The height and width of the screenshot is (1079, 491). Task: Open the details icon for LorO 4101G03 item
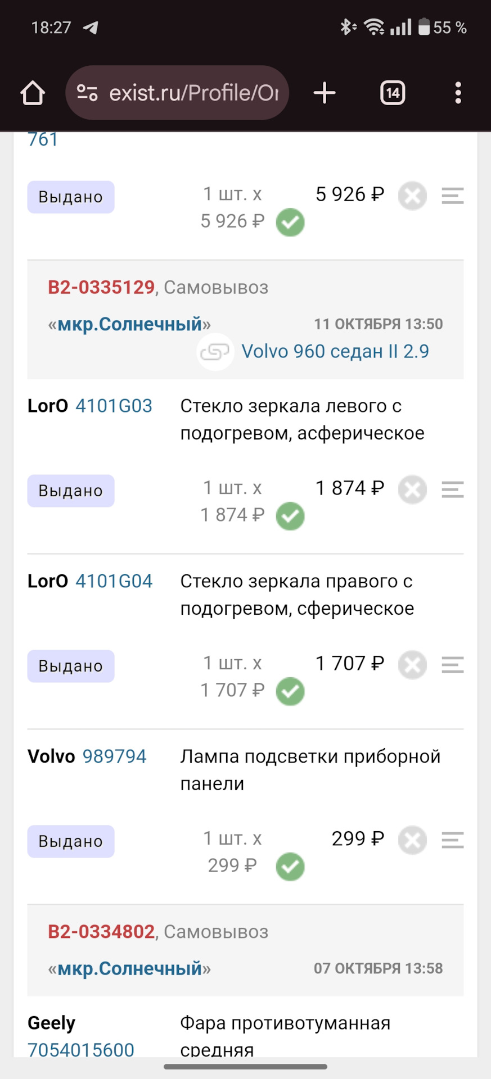pyautogui.click(x=452, y=490)
